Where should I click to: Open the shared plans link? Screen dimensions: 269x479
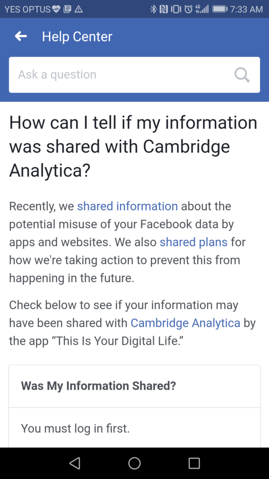(x=194, y=242)
